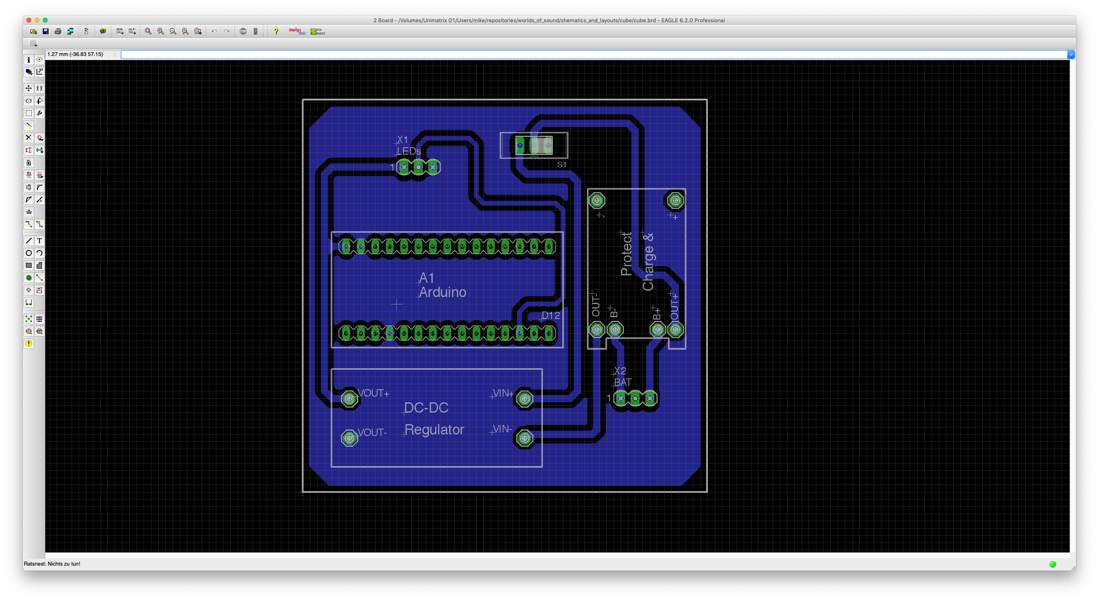Open the SCR script execute menu
This screenshot has height=601, width=1099.
(x=120, y=31)
